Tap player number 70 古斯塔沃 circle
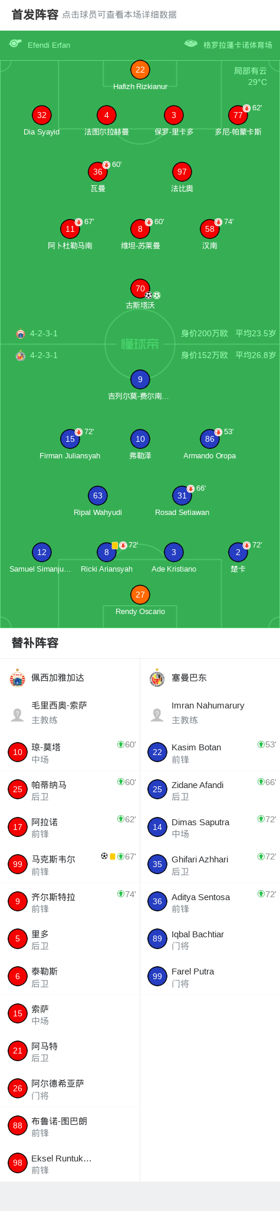Image resolution: width=280 pixels, height=1211 pixels. coord(140,288)
